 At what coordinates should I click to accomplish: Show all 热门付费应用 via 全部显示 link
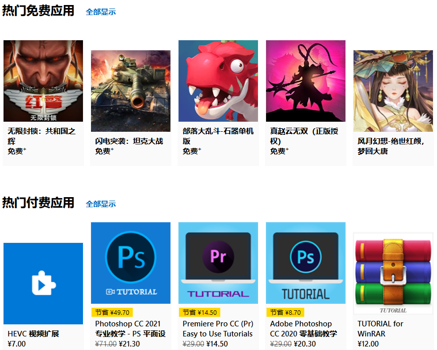(x=101, y=204)
